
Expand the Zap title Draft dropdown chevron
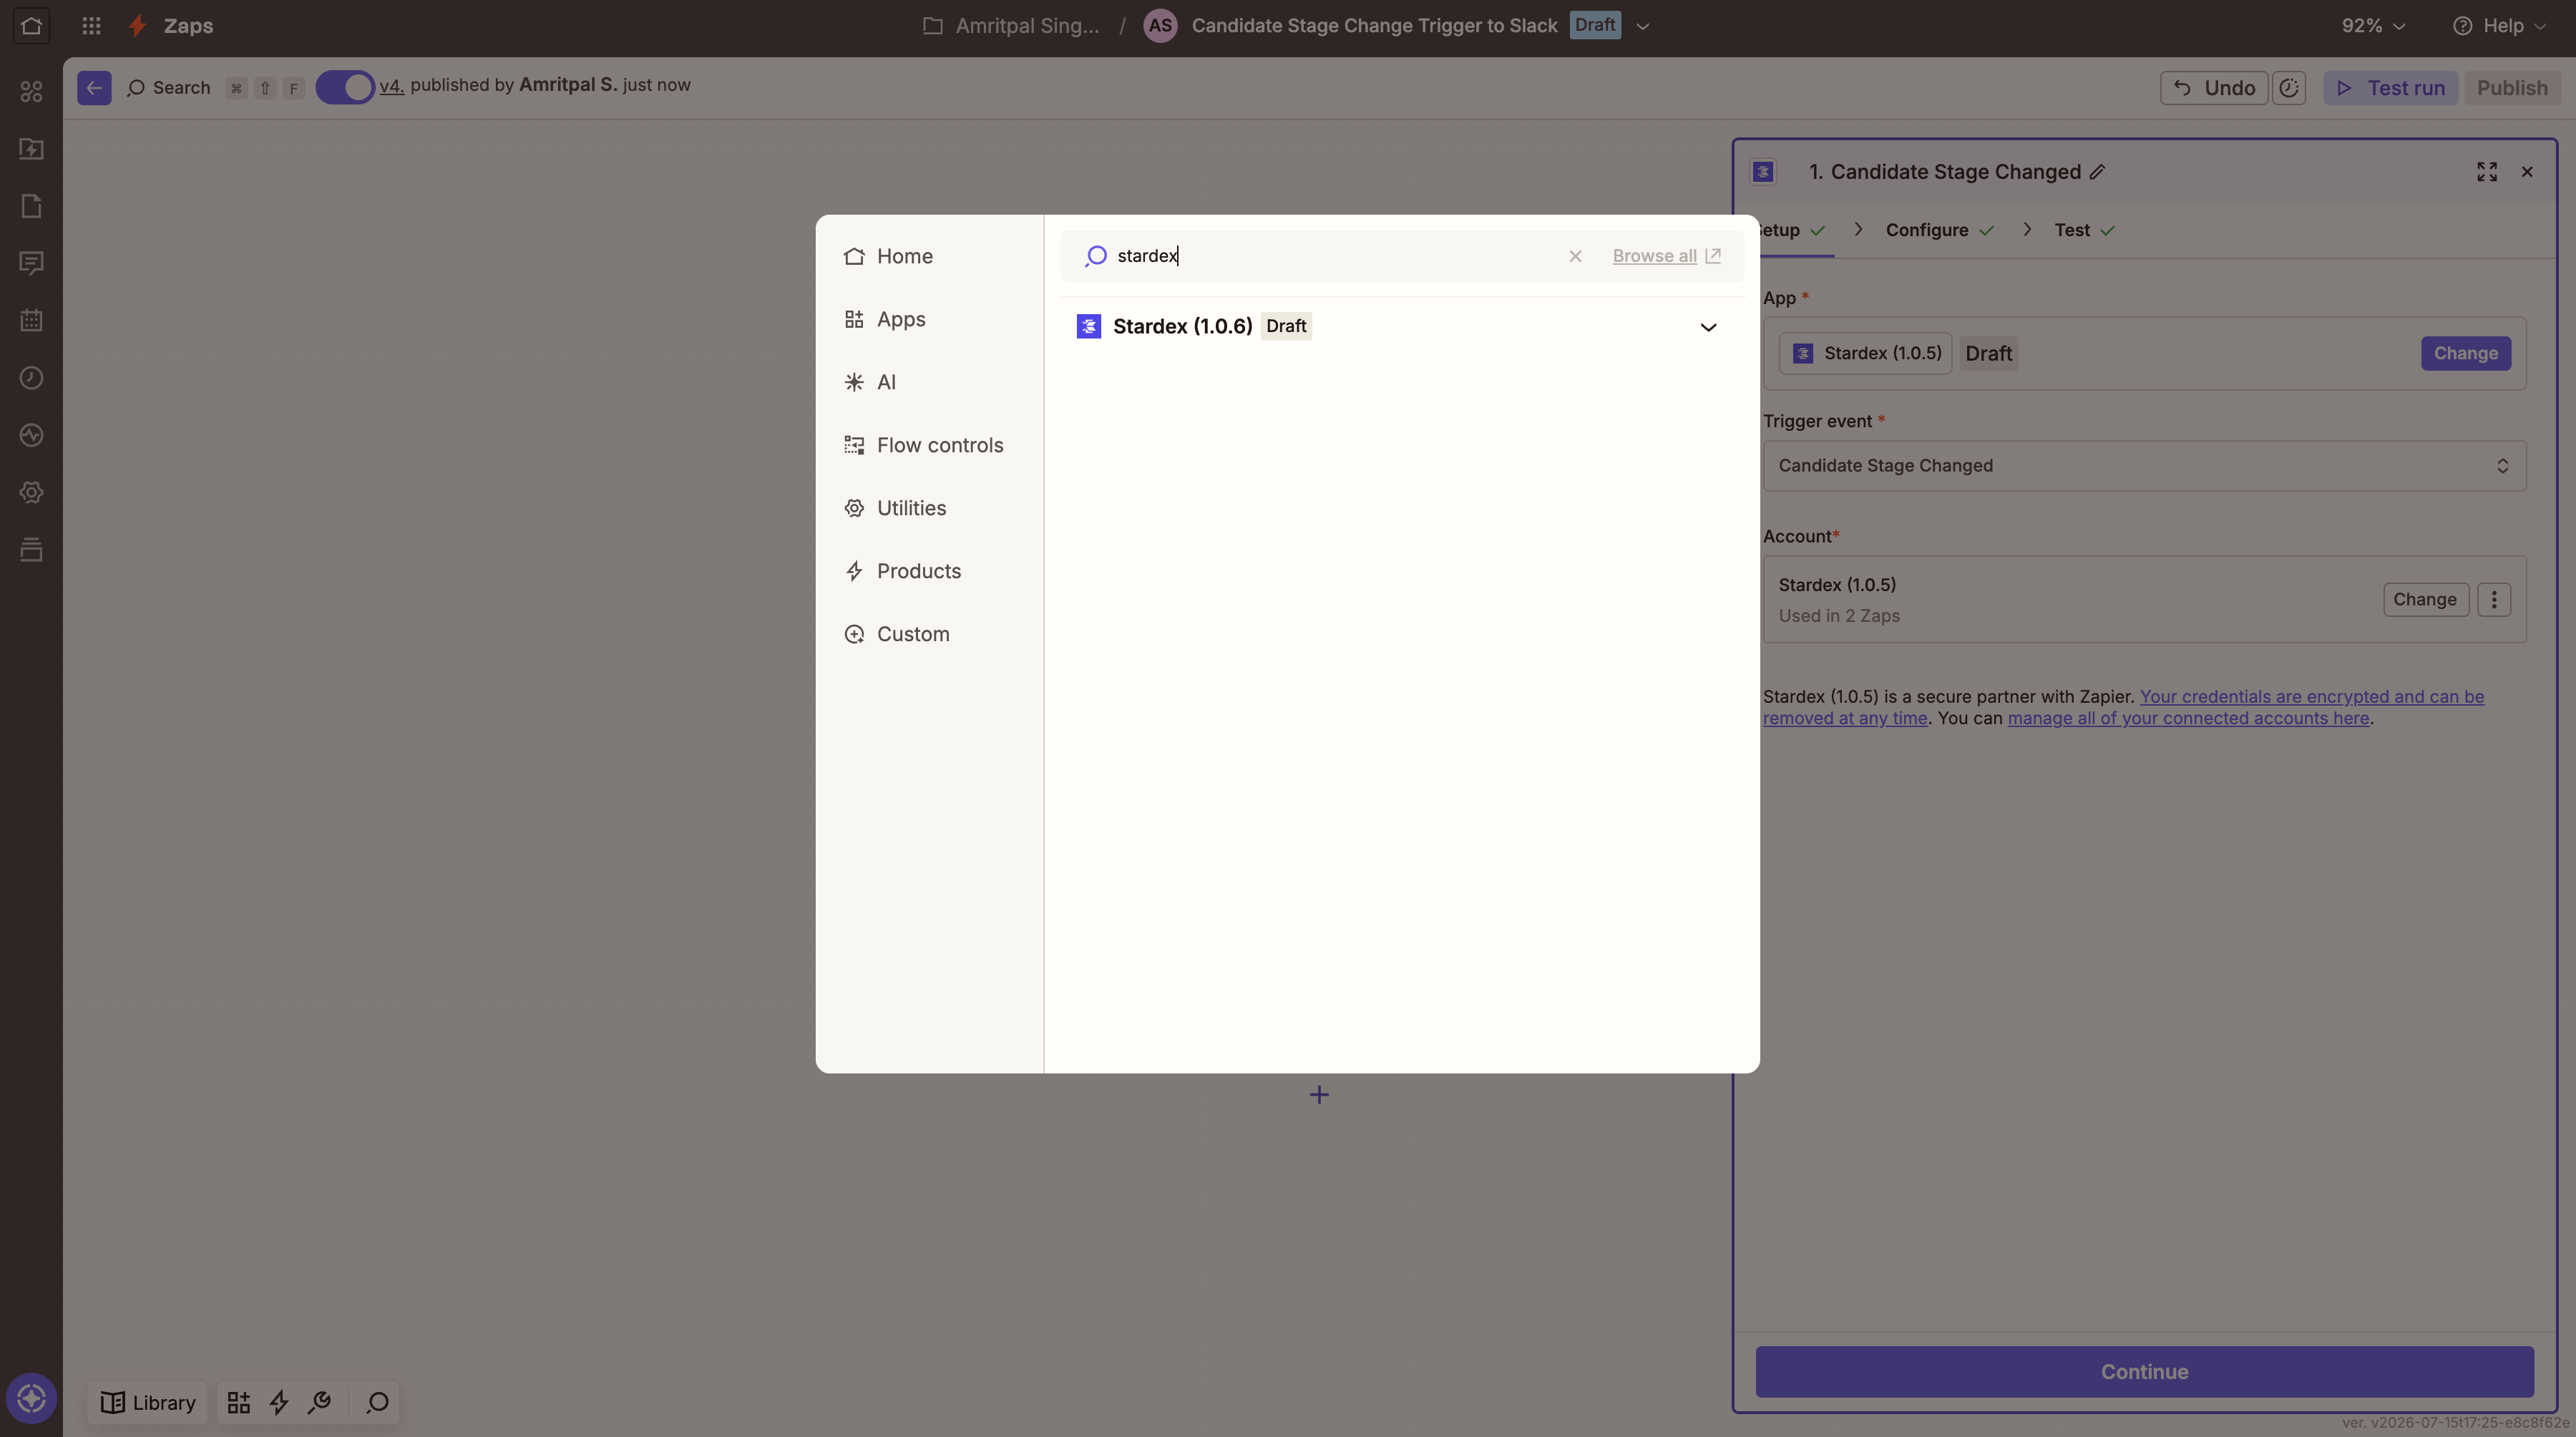pos(1642,26)
